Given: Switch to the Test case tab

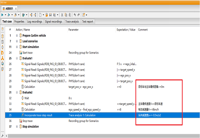Looking at the screenshot, I should tap(7, 21).
